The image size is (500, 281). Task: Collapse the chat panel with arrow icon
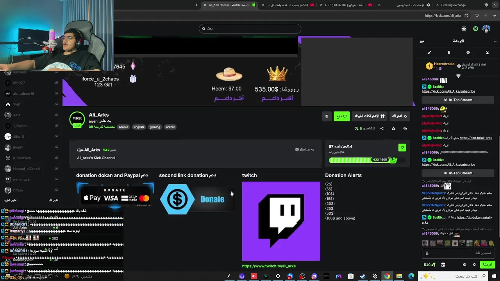(x=422, y=41)
